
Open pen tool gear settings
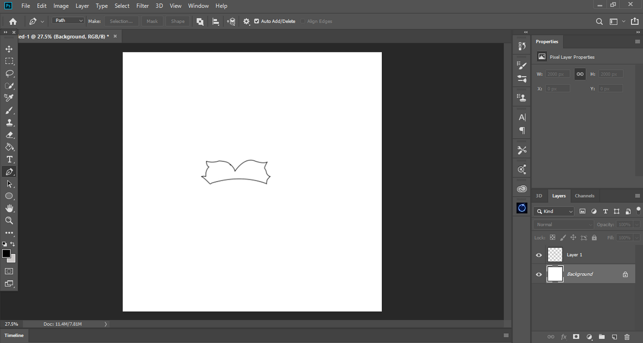(x=246, y=21)
